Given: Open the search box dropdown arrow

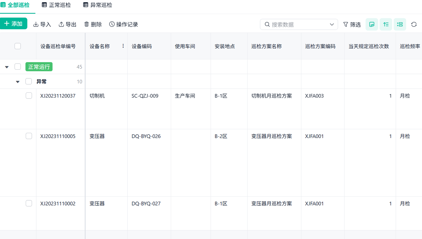Looking at the screenshot, I should [x=332, y=24].
